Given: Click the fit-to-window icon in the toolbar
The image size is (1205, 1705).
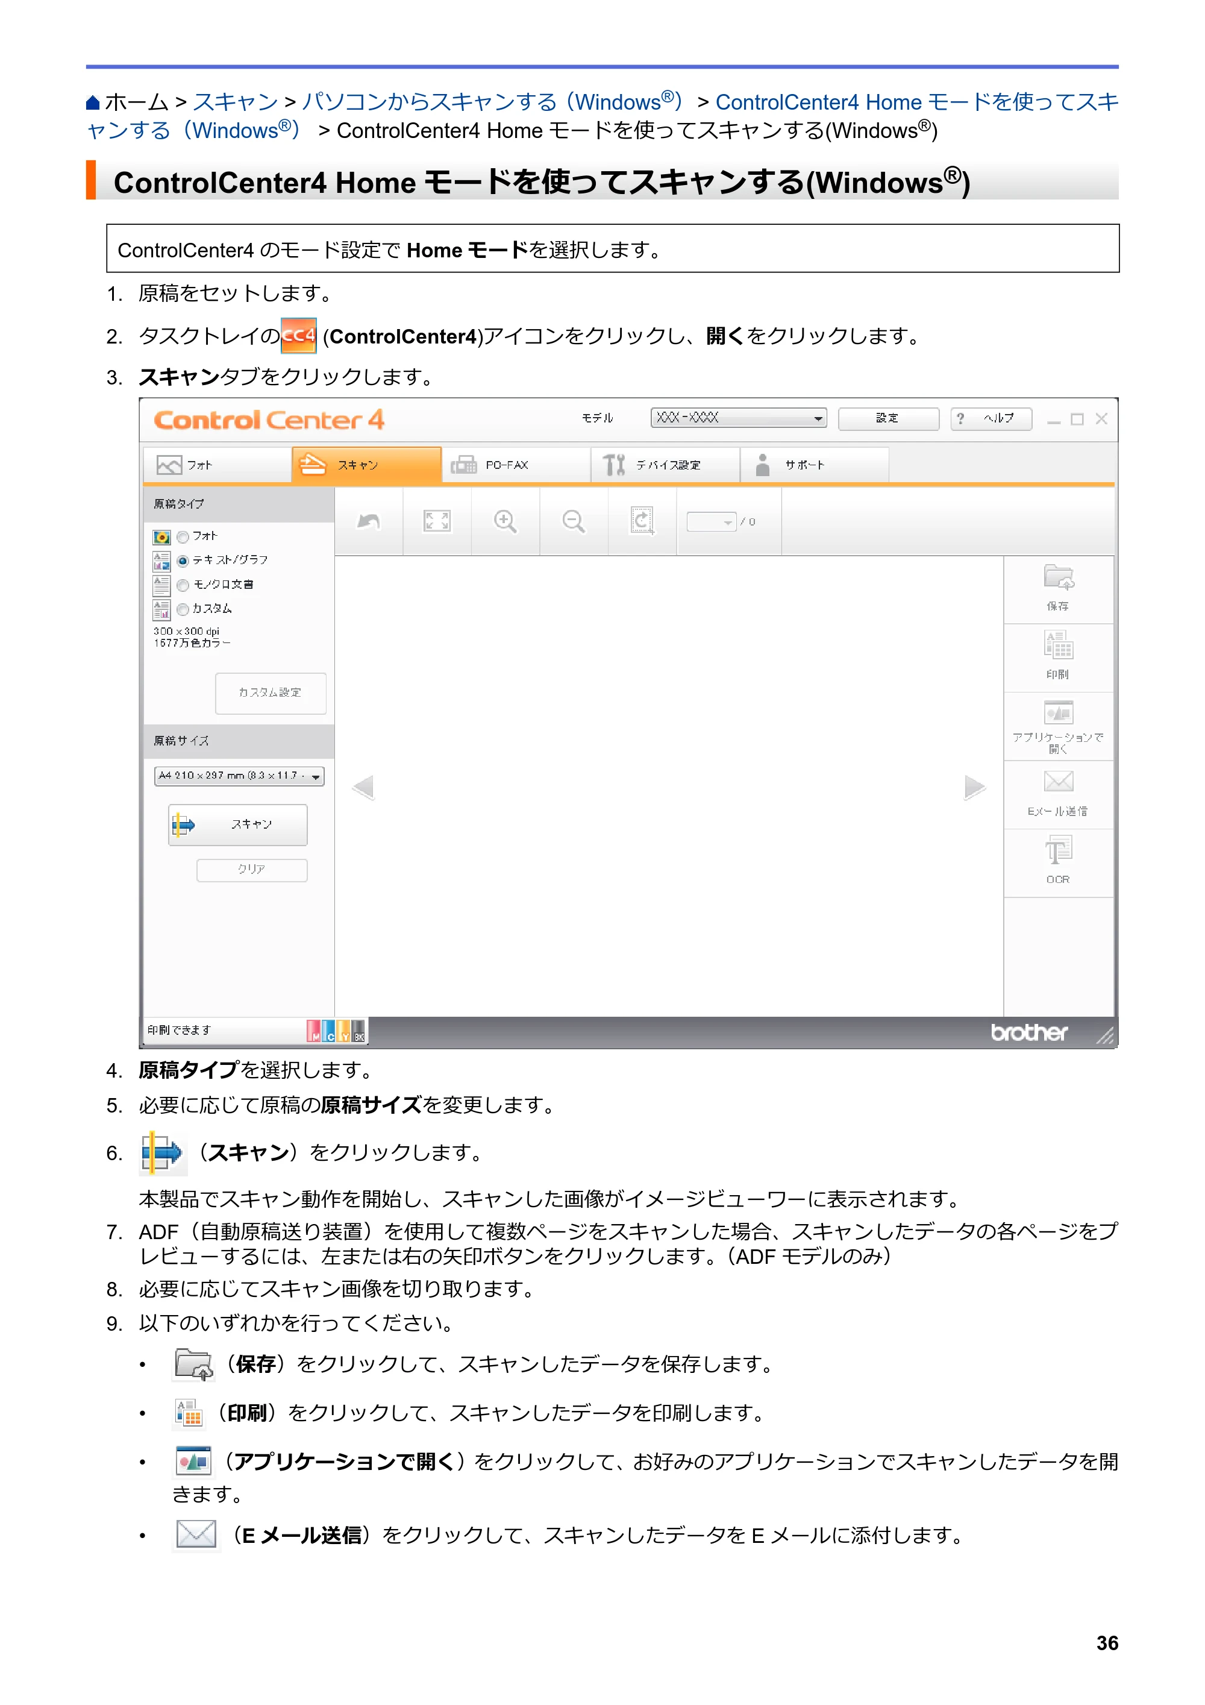Looking at the screenshot, I should pyautogui.click(x=437, y=521).
